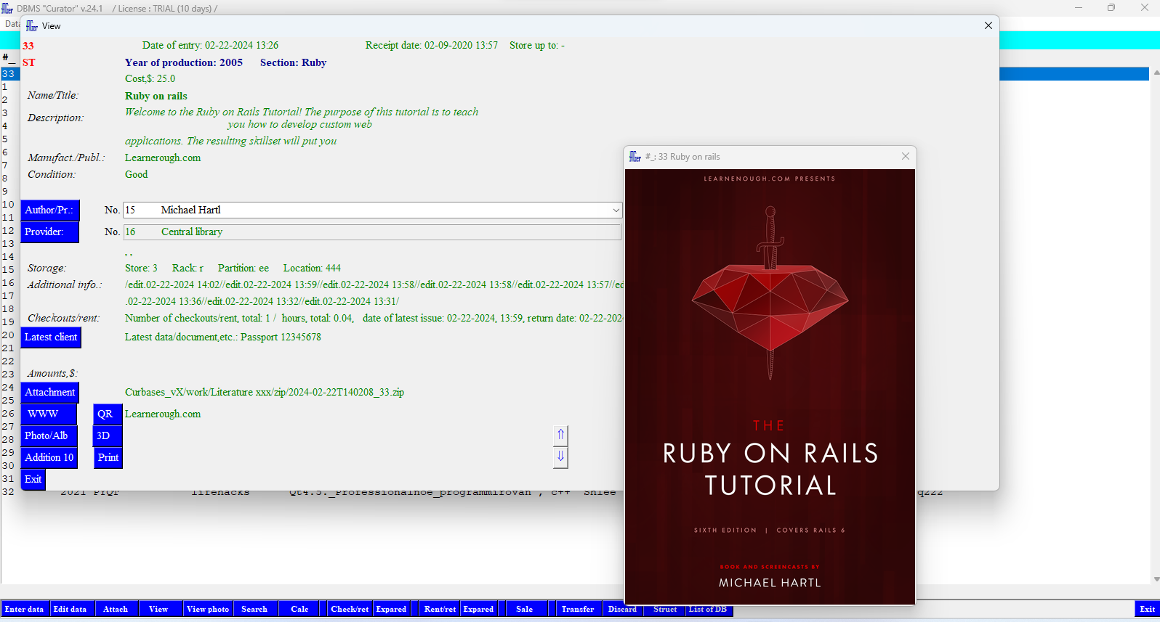
Task: Click the Condition value 'Good'
Action: coord(137,175)
